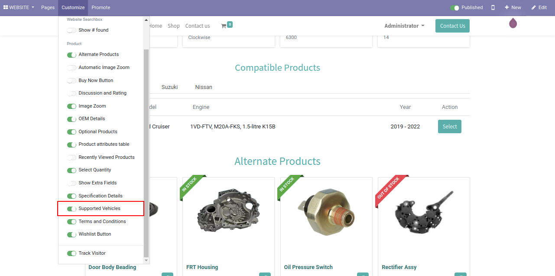This screenshot has width=555, height=276.
Task: Toggle OEM Details option
Action: click(71, 119)
